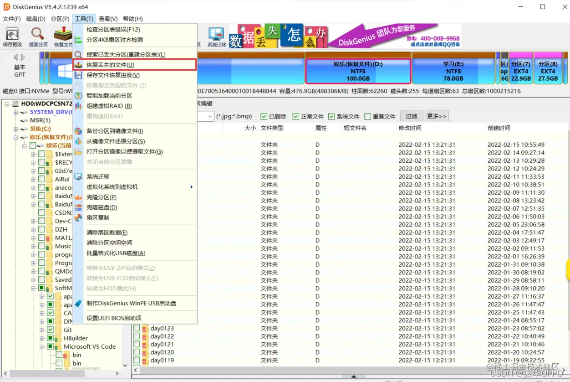Enable the 重复文件 (duplicate files) checkbox
This screenshot has height=382, width=570.
[x=367, y=116]
